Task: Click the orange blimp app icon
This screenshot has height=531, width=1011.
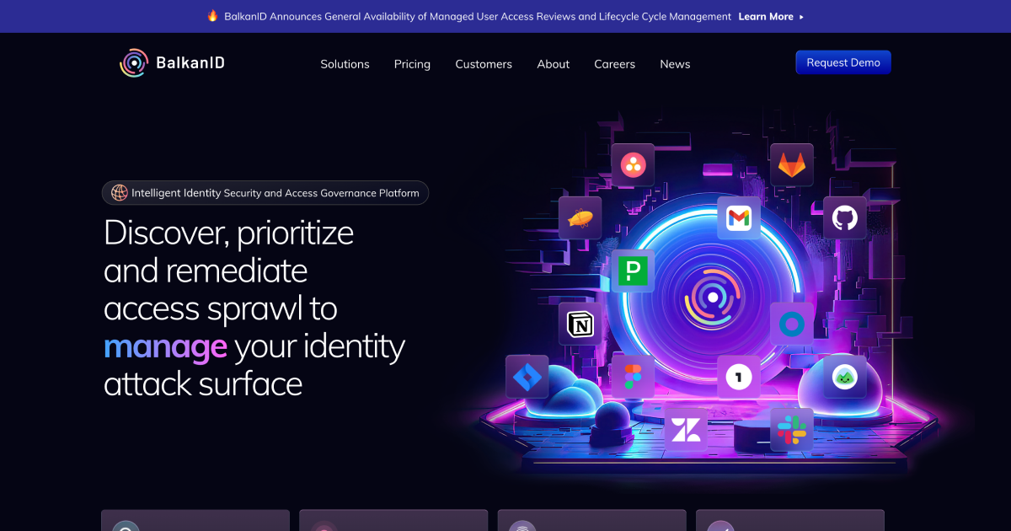Action: click(x=580, y=218)
